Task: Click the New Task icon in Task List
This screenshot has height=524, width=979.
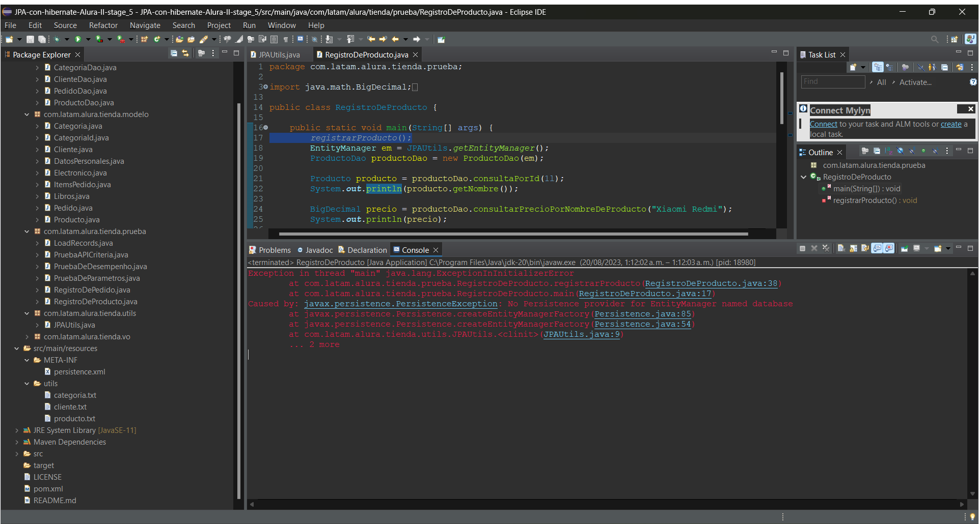Action: pos(853,67)
